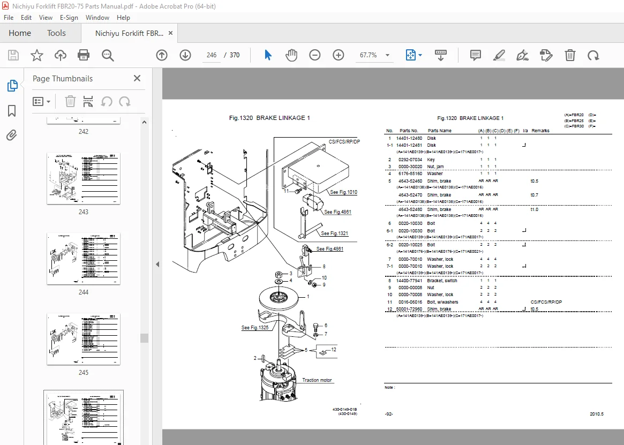
Task: Click the 'Bolt, w/washers' parts name
Action: [442, 302]
